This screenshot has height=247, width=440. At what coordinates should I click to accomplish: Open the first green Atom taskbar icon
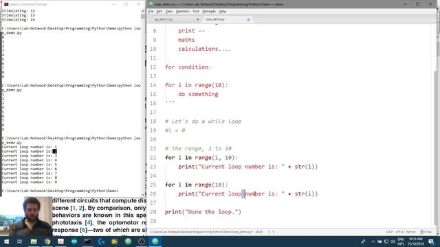(x=128, y=242)
